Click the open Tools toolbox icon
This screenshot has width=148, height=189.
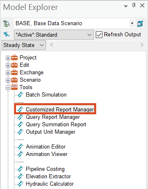coord(14,87)
